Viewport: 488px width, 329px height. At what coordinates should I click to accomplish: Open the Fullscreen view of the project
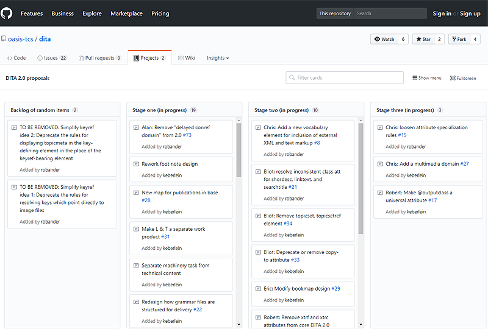(463, 78)
